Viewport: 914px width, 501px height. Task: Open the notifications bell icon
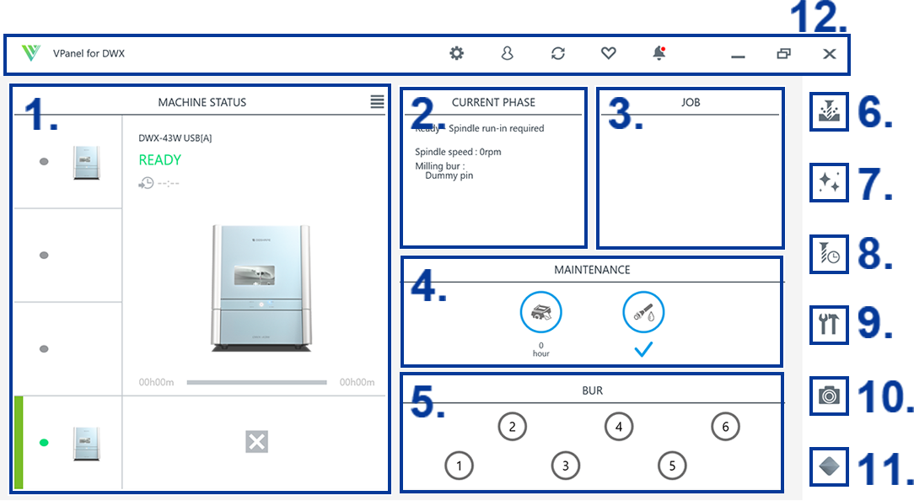coord(659,53)
